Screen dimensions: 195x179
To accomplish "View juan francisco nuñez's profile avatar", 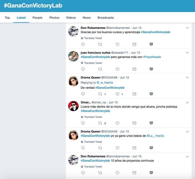I will pos(73,56).
